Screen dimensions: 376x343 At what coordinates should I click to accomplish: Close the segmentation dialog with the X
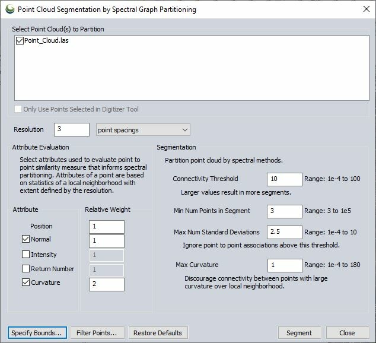[366, 9]
